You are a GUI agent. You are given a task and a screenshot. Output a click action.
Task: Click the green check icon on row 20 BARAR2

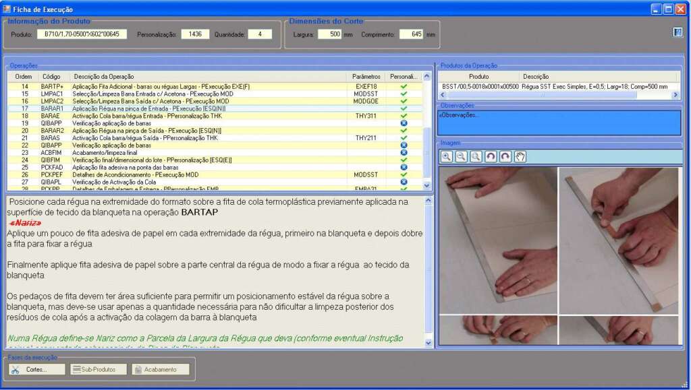(404, 131)
